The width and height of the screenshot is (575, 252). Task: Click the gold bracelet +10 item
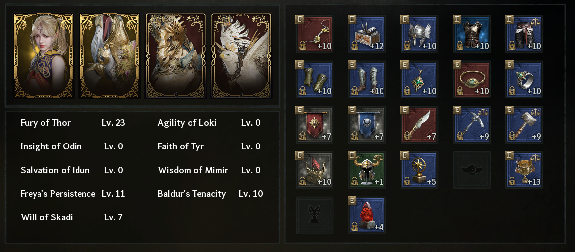[x=471, y=79]
